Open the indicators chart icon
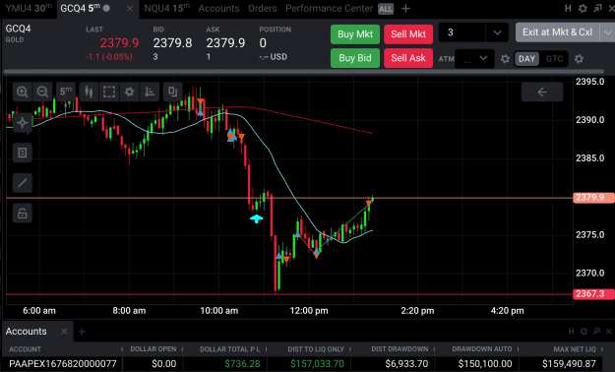 coord(150,92)
